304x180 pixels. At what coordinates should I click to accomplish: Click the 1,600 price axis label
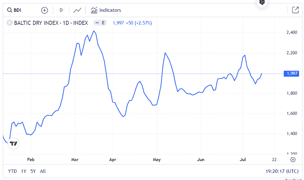tap(291, 114)
